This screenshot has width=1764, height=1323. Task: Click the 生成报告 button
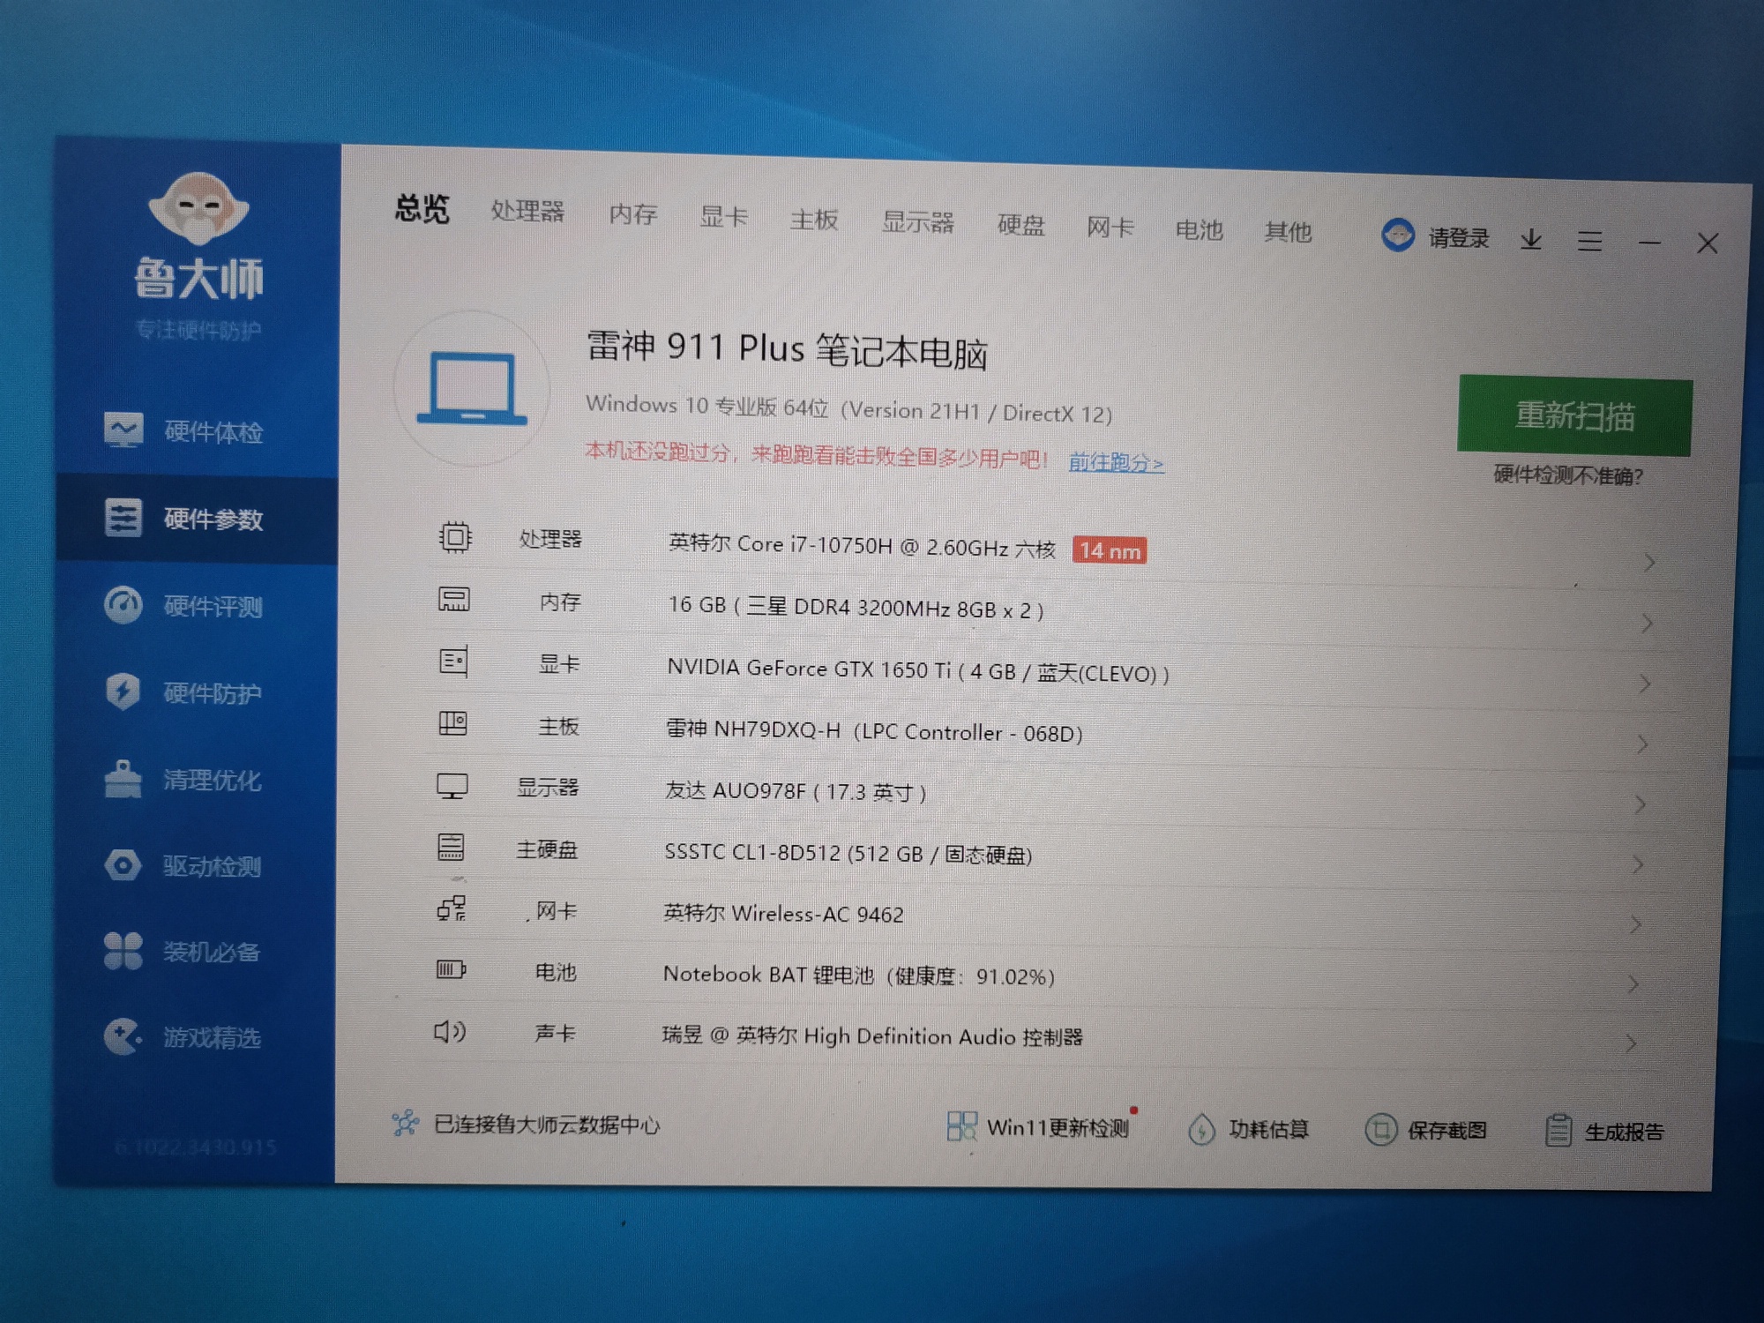1604,1132
